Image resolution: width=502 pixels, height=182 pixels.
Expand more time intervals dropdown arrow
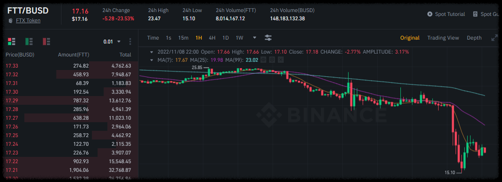point(255,38)
